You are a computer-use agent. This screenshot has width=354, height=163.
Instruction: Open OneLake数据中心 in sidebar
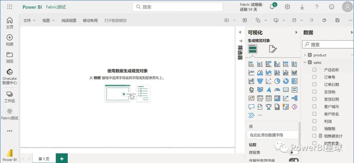tap(10, 77)
